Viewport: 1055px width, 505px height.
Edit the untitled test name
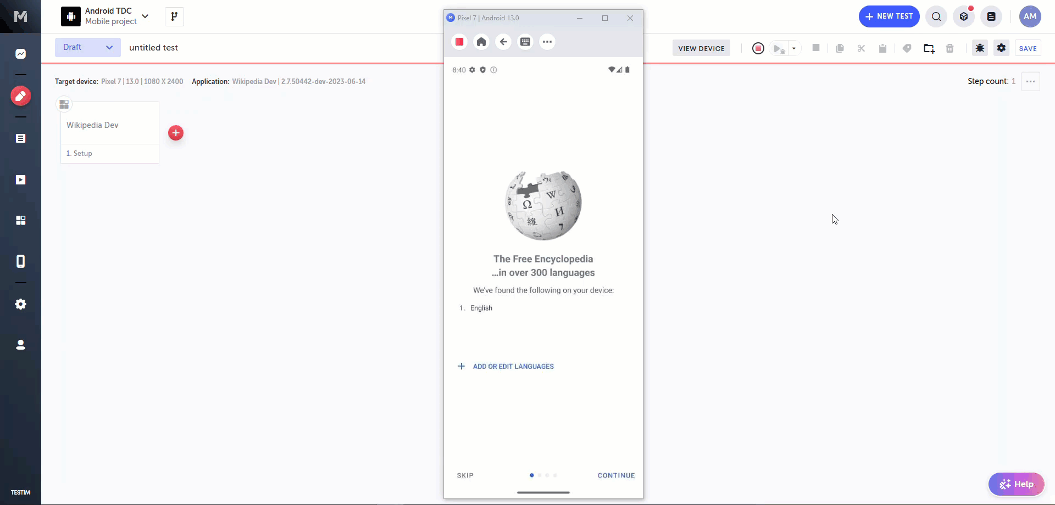pos(153,48)
